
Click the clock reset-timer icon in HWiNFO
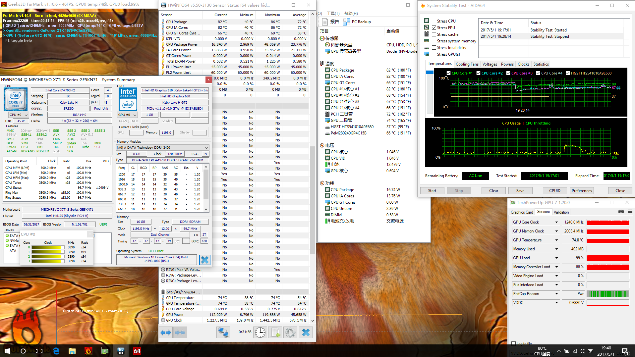pyautogui.click(x=260, y=332)
